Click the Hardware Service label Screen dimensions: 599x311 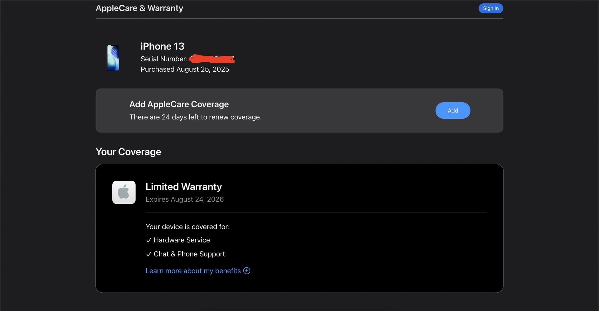coord(182,240)
